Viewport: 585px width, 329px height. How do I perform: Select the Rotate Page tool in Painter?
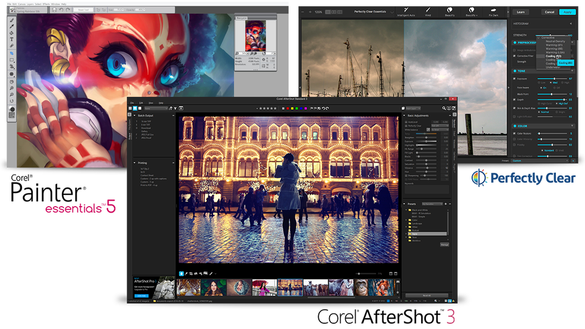[x=11, y=101]
